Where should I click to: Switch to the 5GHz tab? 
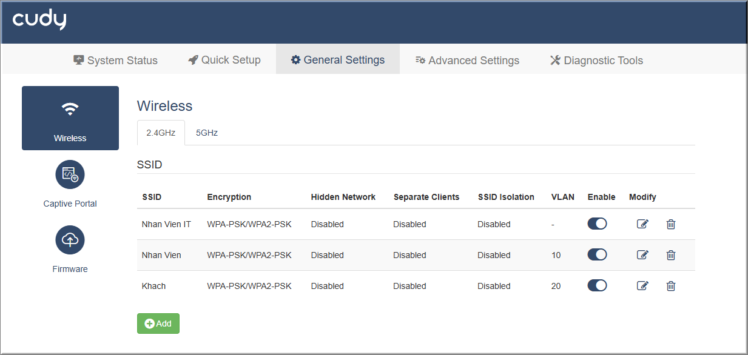207,133
